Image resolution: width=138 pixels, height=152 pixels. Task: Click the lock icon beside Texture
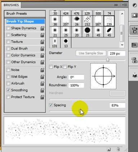point(42,42)
